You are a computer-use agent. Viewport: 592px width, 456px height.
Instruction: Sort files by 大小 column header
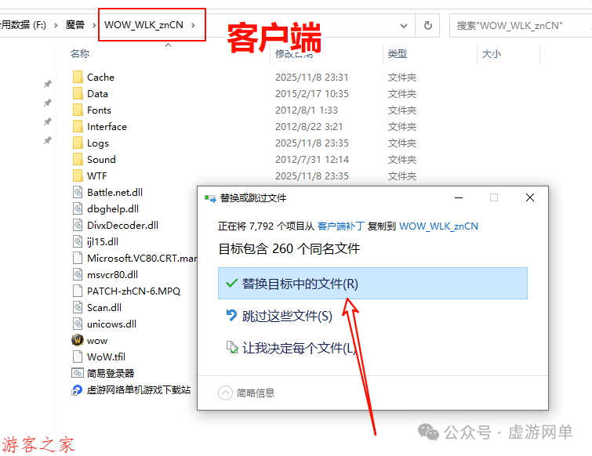coord(491,53)
